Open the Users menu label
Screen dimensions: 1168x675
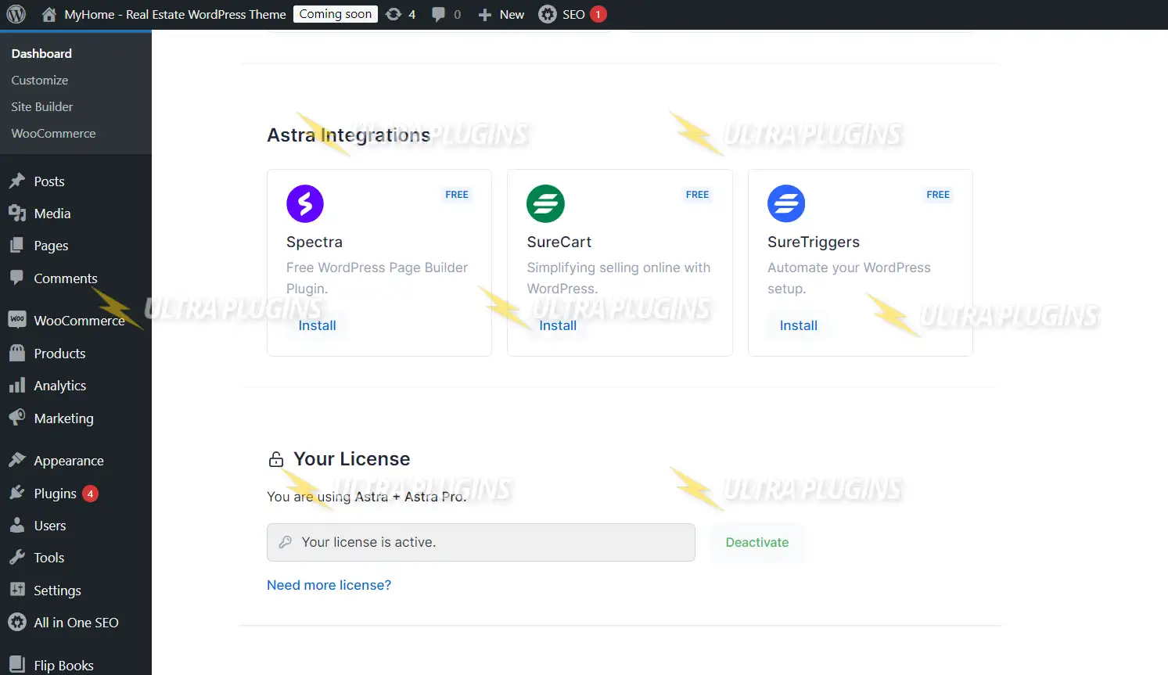50,526
